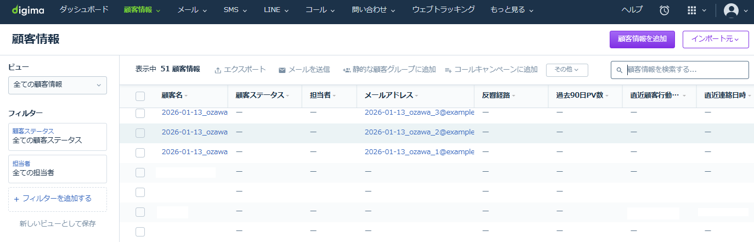The image size is (754, 242).
Task: Open the SMS nav menu
Action: coord(235,10)
